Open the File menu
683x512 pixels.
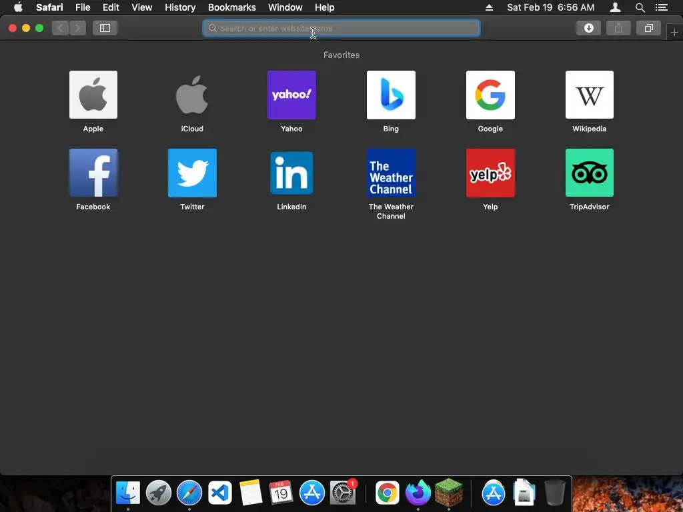[x=82, y=7]
